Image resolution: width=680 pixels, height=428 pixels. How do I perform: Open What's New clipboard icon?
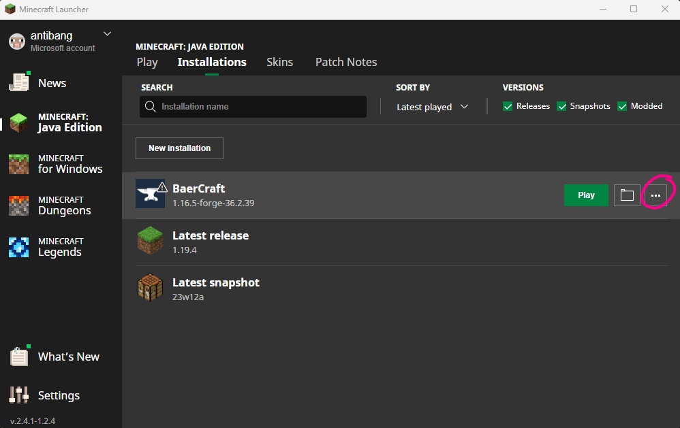coord(19,357)
